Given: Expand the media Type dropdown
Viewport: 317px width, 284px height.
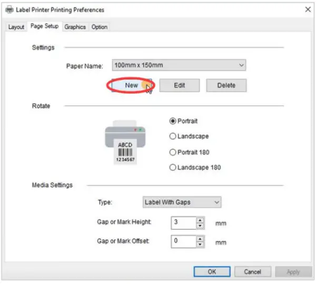Looking at the screenshot, I should pos(182,202).
